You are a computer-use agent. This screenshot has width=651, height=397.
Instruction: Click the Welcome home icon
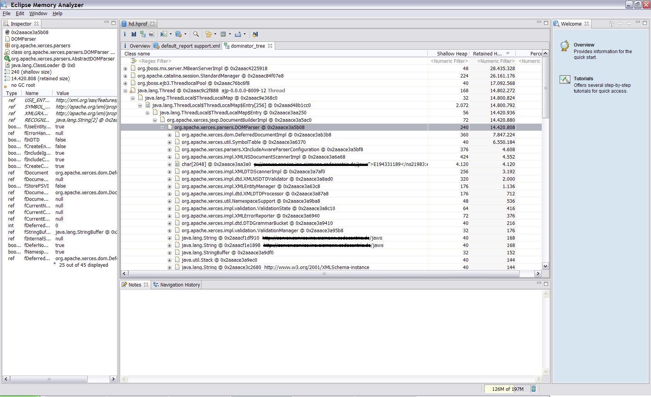611,24
